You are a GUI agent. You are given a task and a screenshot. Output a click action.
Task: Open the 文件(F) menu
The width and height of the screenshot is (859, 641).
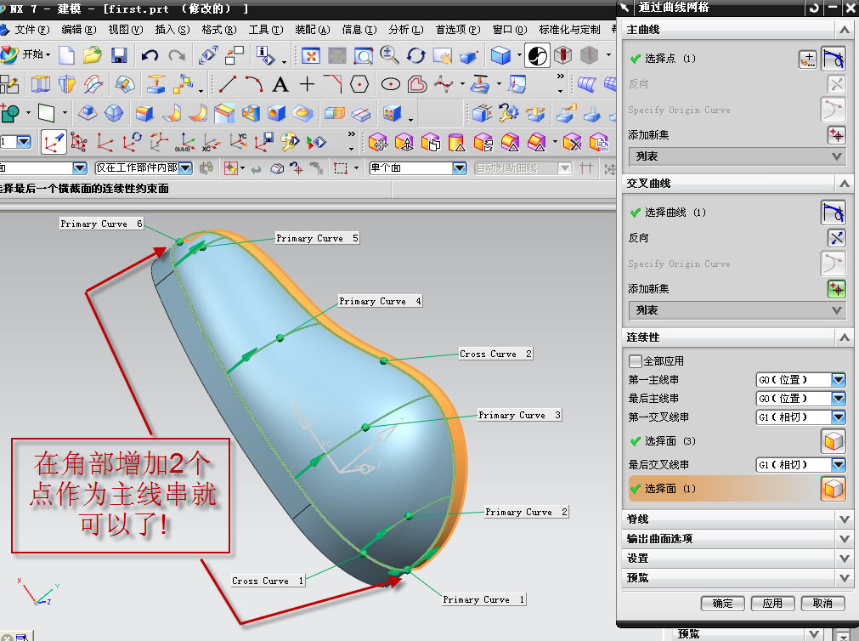[x=31, y=30]
